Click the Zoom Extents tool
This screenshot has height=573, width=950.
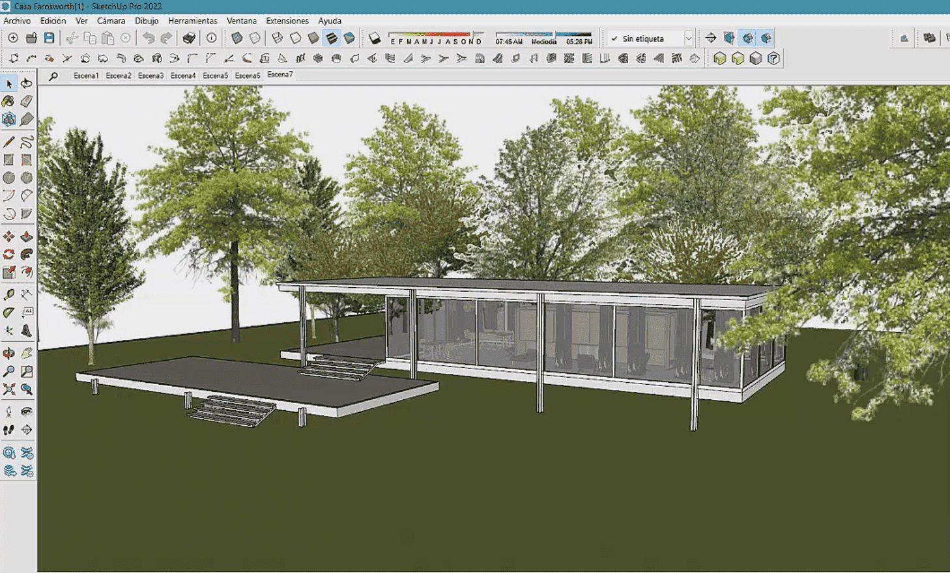[x=8, y=389]
